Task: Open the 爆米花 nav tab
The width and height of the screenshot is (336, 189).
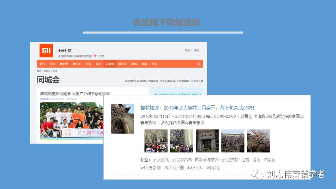Action: (123, 64)
